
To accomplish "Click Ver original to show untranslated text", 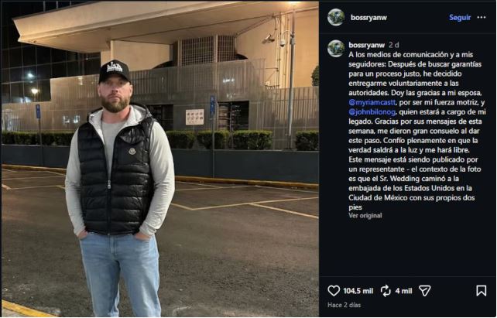I will tap(365, 215).
